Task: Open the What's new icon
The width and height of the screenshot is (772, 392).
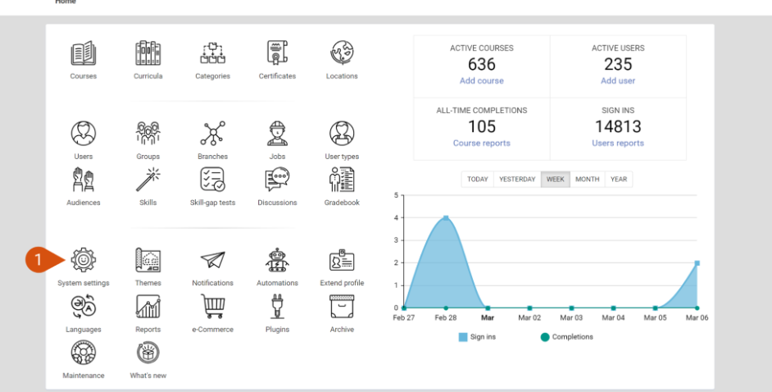Action: 148,353
